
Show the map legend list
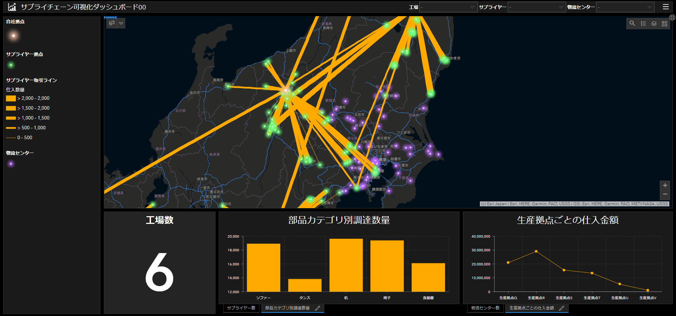pyautogui.click(x=643, y=24)
